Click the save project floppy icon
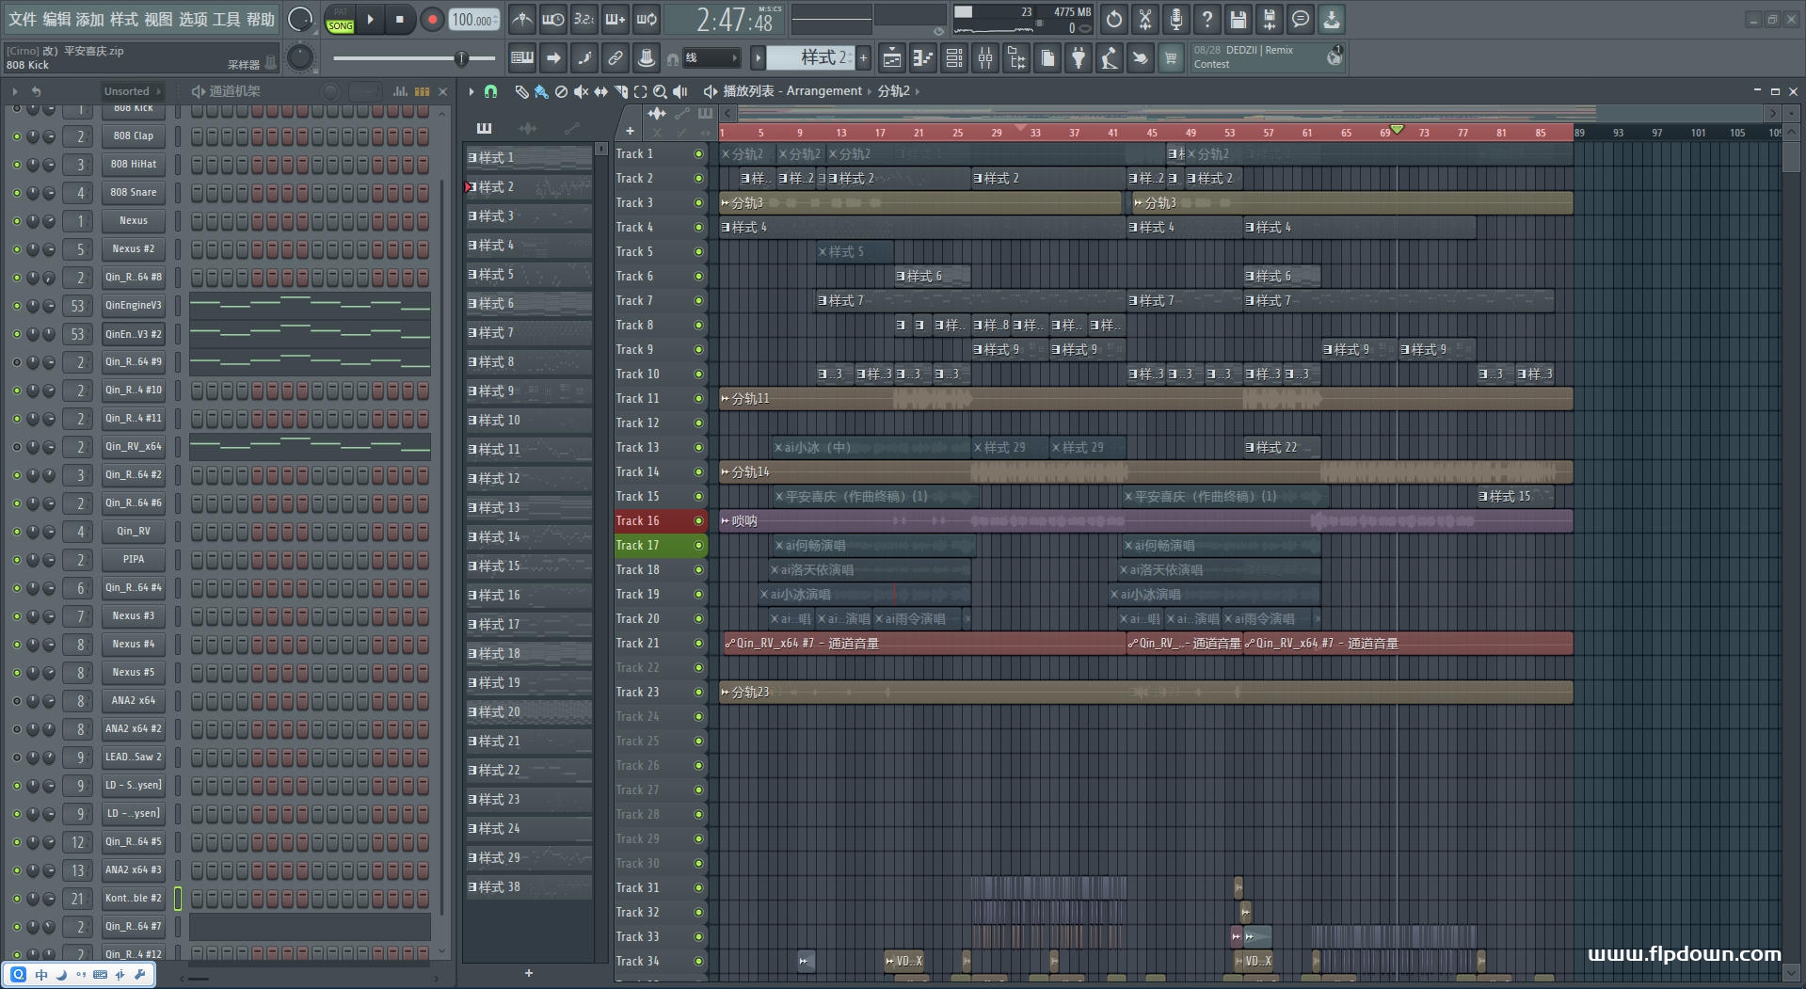This screenshot has width=1806, height=989. click(x=1239, y=19)
